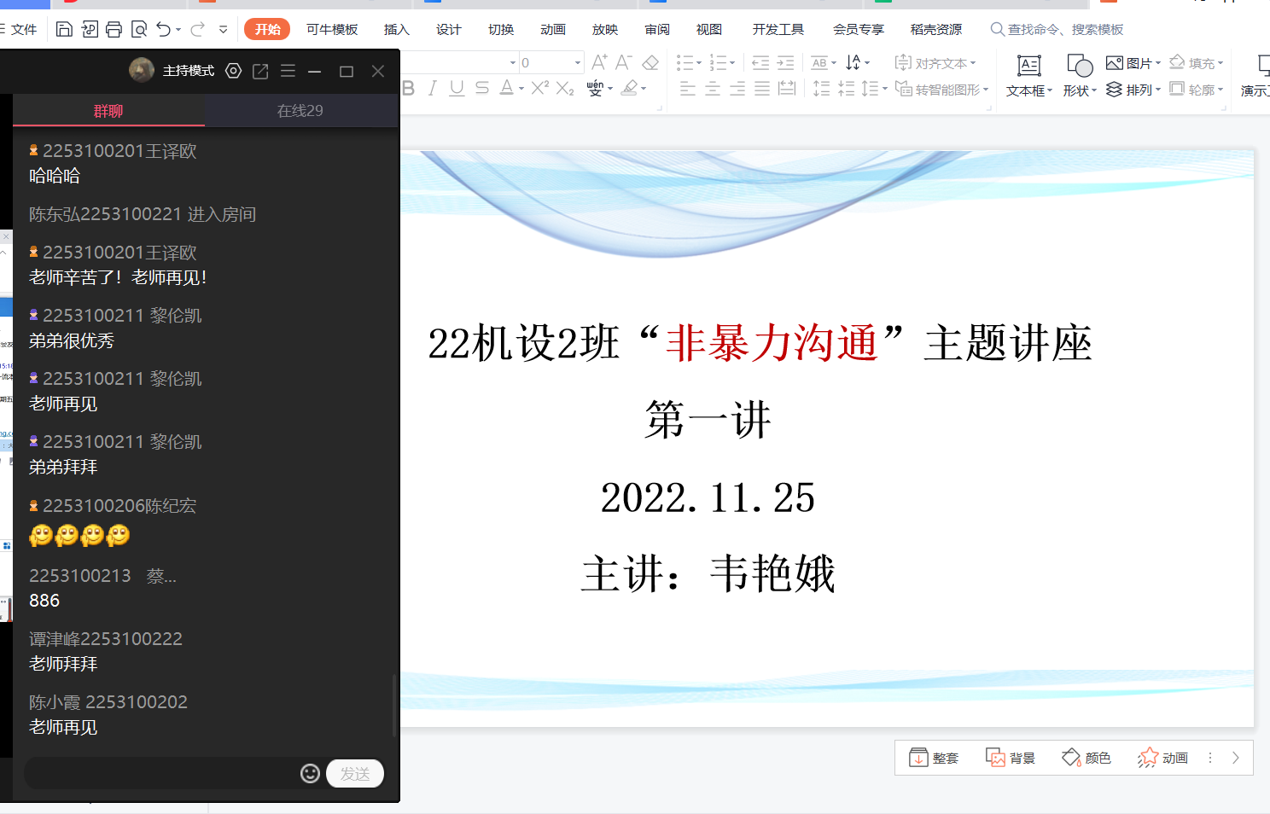
Task: Click the Save icon in quick toolbar
Action: (64, 30)
